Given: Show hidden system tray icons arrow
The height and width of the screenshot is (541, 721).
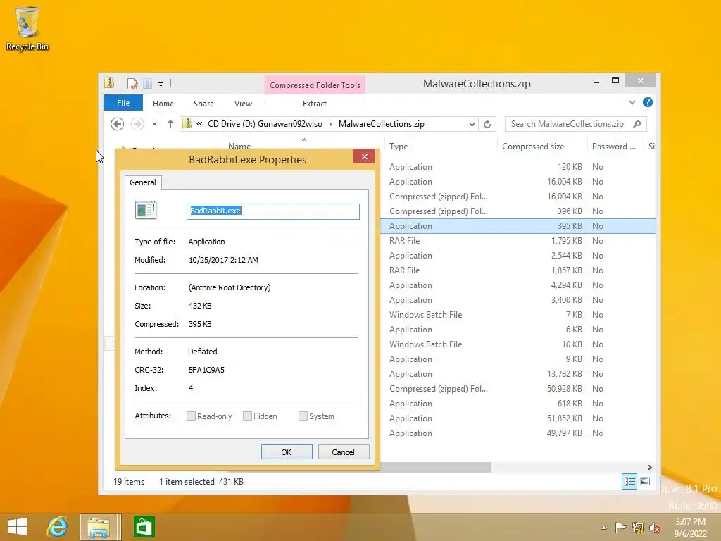Looking at the screenshot, I should [603, 528].
